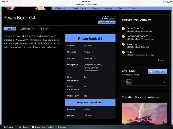Click See more in Recent Wiki Activity
The image size is (173, 129).
click(162, 60)
